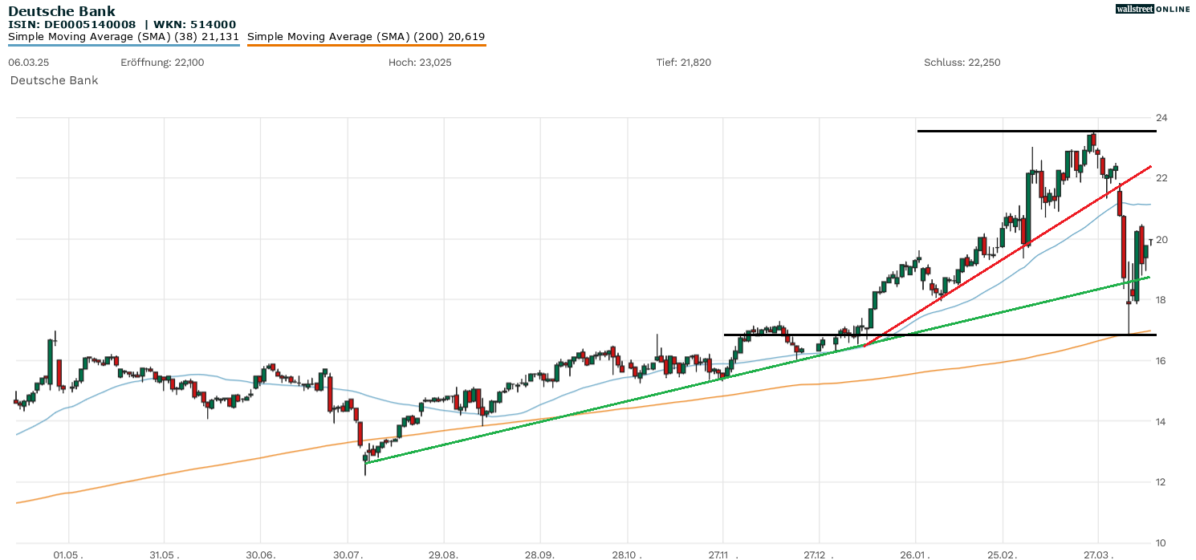Viewport: 1196px width, 560px height.
Task: Click the orange SMA 200 legend underline
Action: click(x=366, y=45)
